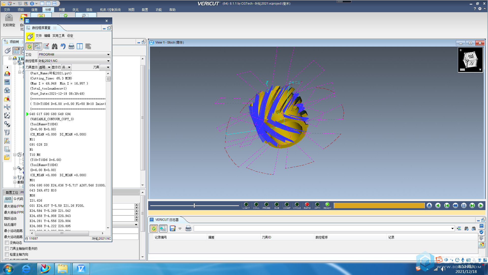This screenshot has height=275, width=488.
Task: Click the green Play to End button
Action: tap(481, 205)
